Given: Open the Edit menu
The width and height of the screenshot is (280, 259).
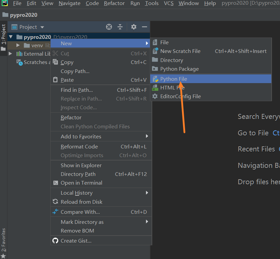Looking at the screenshot, I should pyautogui.click(x=32, y=3).
